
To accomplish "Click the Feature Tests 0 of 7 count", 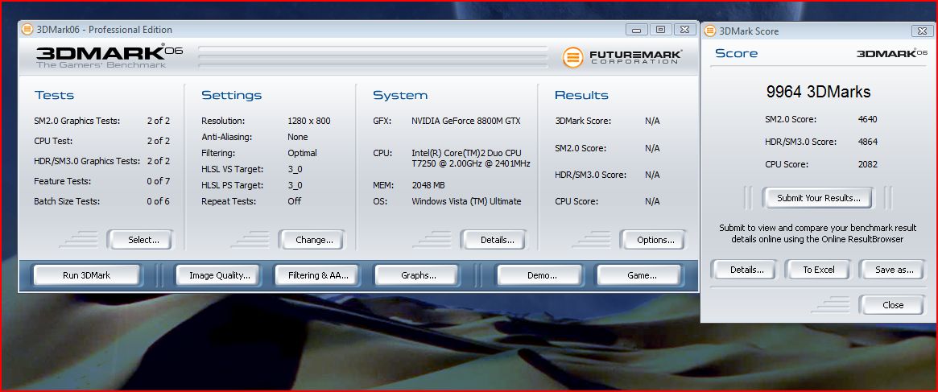I will tap(159, 181).
